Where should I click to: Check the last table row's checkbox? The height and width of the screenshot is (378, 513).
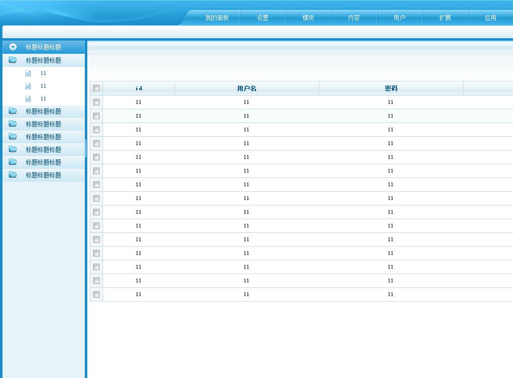pyautogui.click(x=96, y=294)
